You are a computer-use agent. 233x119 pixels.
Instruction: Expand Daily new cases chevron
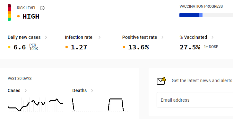46,37
